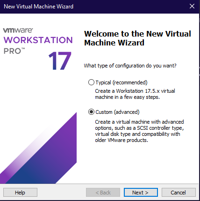Screen dimensions: 200x201
Task: Click the New Virtual Machine Wizard title bar
Action: (93, 7)
